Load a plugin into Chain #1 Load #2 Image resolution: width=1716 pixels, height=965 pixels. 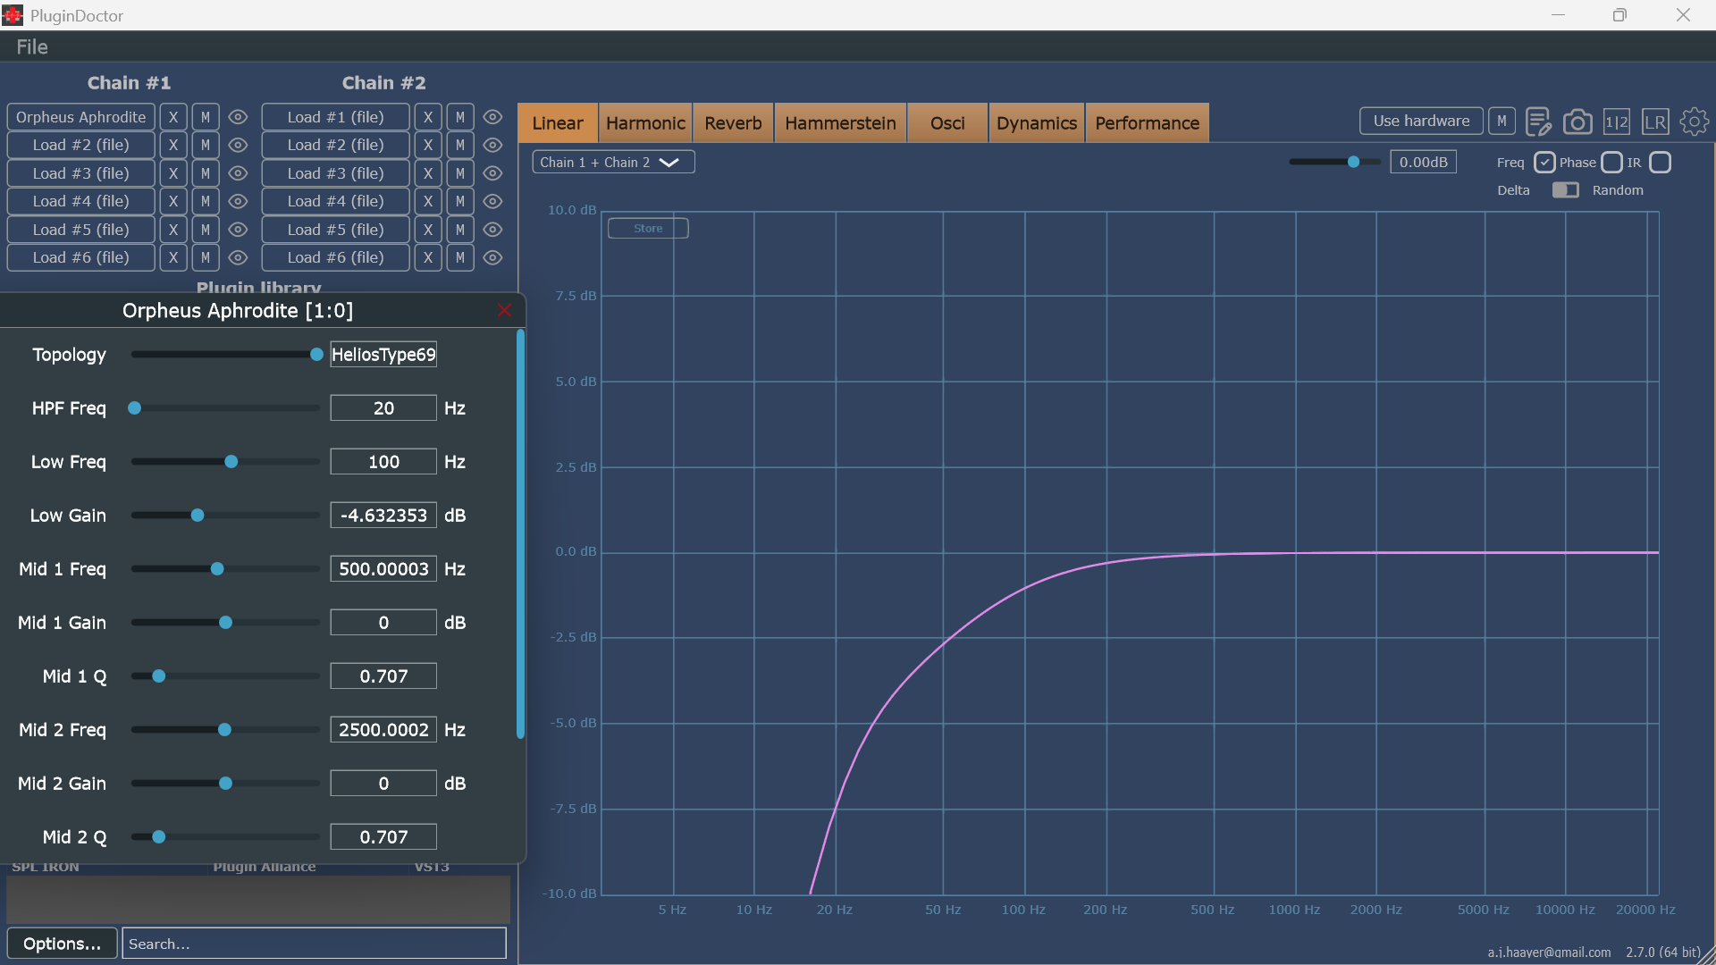[x=81, y=145]
